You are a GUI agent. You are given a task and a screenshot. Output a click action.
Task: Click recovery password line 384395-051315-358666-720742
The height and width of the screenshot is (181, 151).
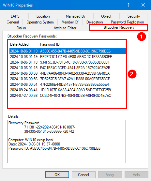click(49, 131)
